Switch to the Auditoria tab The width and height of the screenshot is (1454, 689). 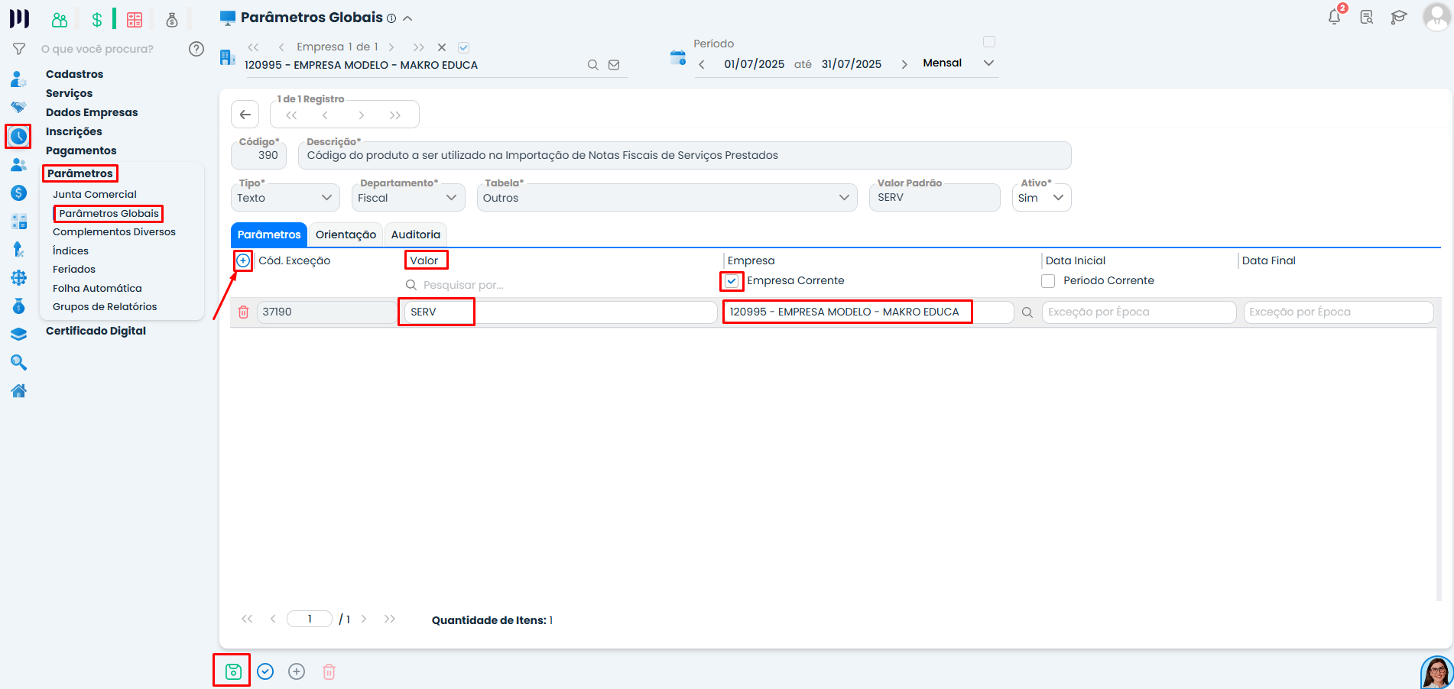pyautogui.click(x=415, y=235)
